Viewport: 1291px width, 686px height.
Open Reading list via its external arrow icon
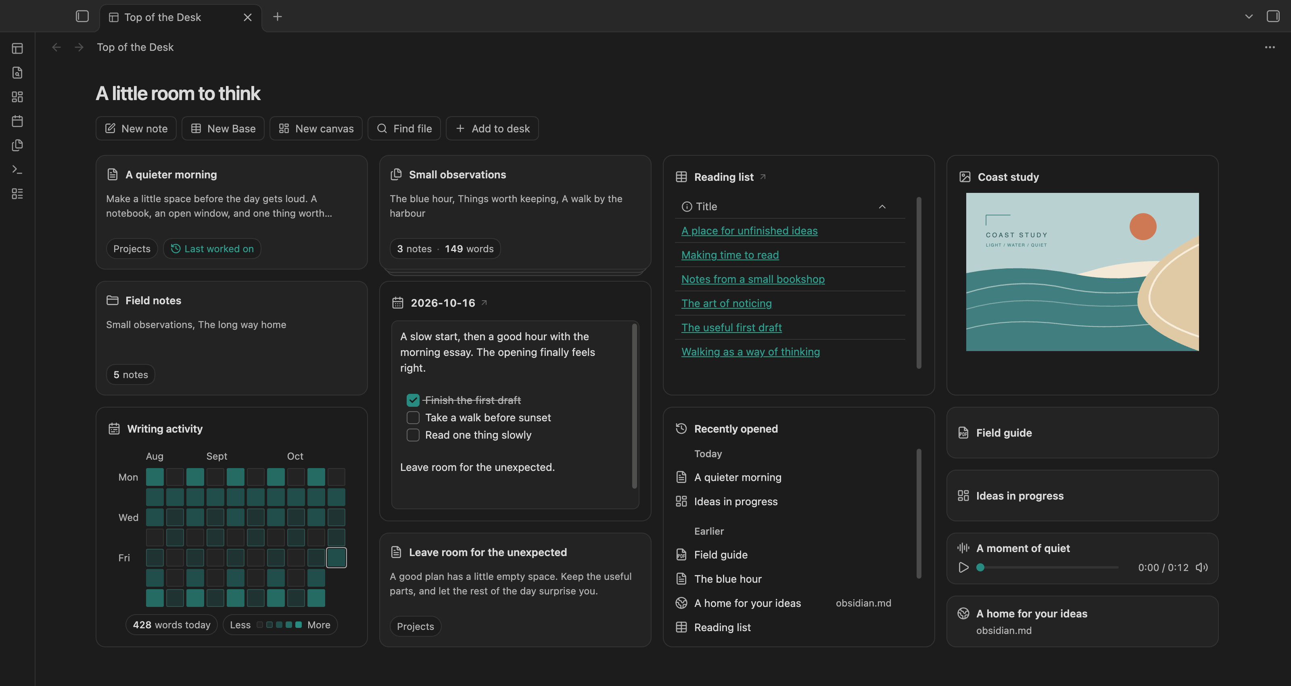tap(763, 176)
